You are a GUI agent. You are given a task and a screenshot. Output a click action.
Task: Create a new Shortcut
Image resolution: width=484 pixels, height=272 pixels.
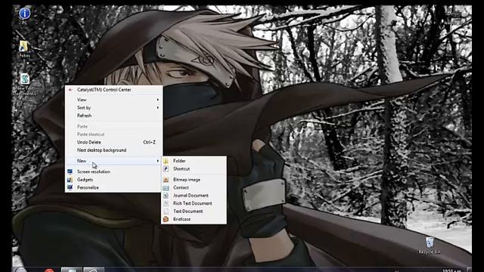(x=194, y=168)
